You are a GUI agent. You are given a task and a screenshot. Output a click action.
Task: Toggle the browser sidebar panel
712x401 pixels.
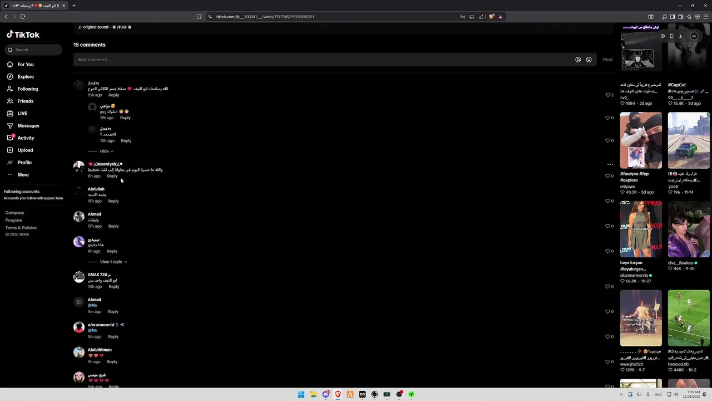[x=672, y=17]
